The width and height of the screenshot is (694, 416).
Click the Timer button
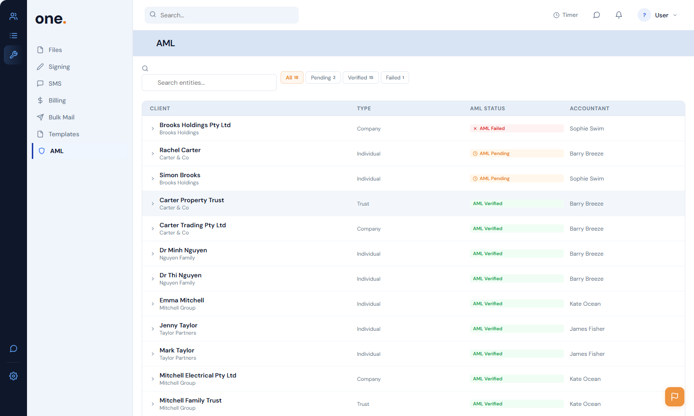point(566,15)
